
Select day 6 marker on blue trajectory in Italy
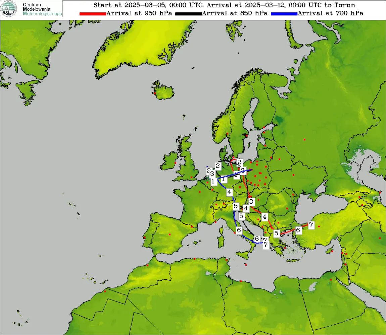[x=239, y=230]
